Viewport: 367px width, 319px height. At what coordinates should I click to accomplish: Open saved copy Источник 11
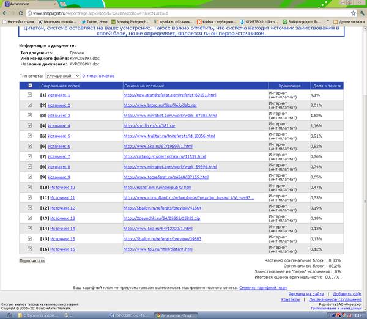[x=63, y=197]
